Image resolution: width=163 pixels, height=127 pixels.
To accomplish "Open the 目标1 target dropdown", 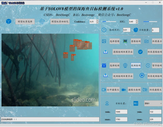I will pyautogui.click(x=153, y=103).
